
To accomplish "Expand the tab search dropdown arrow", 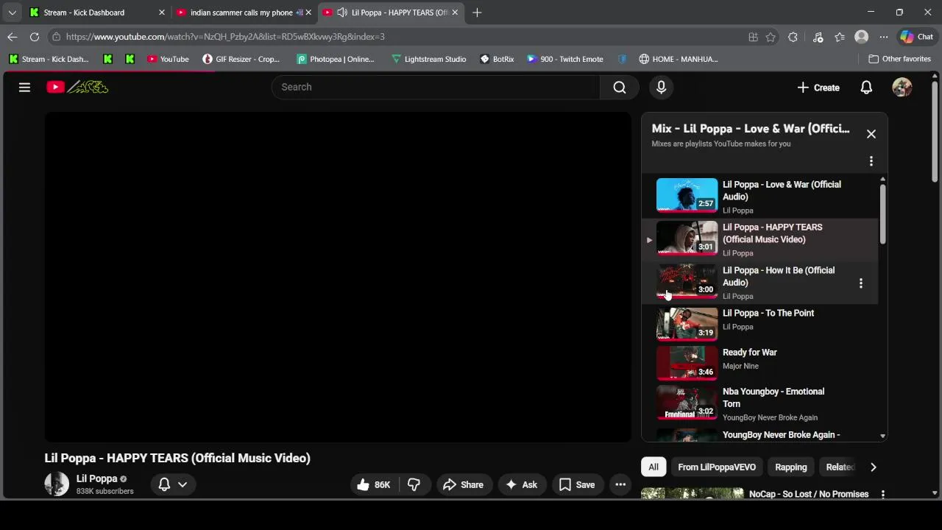I will coord(12,13).
